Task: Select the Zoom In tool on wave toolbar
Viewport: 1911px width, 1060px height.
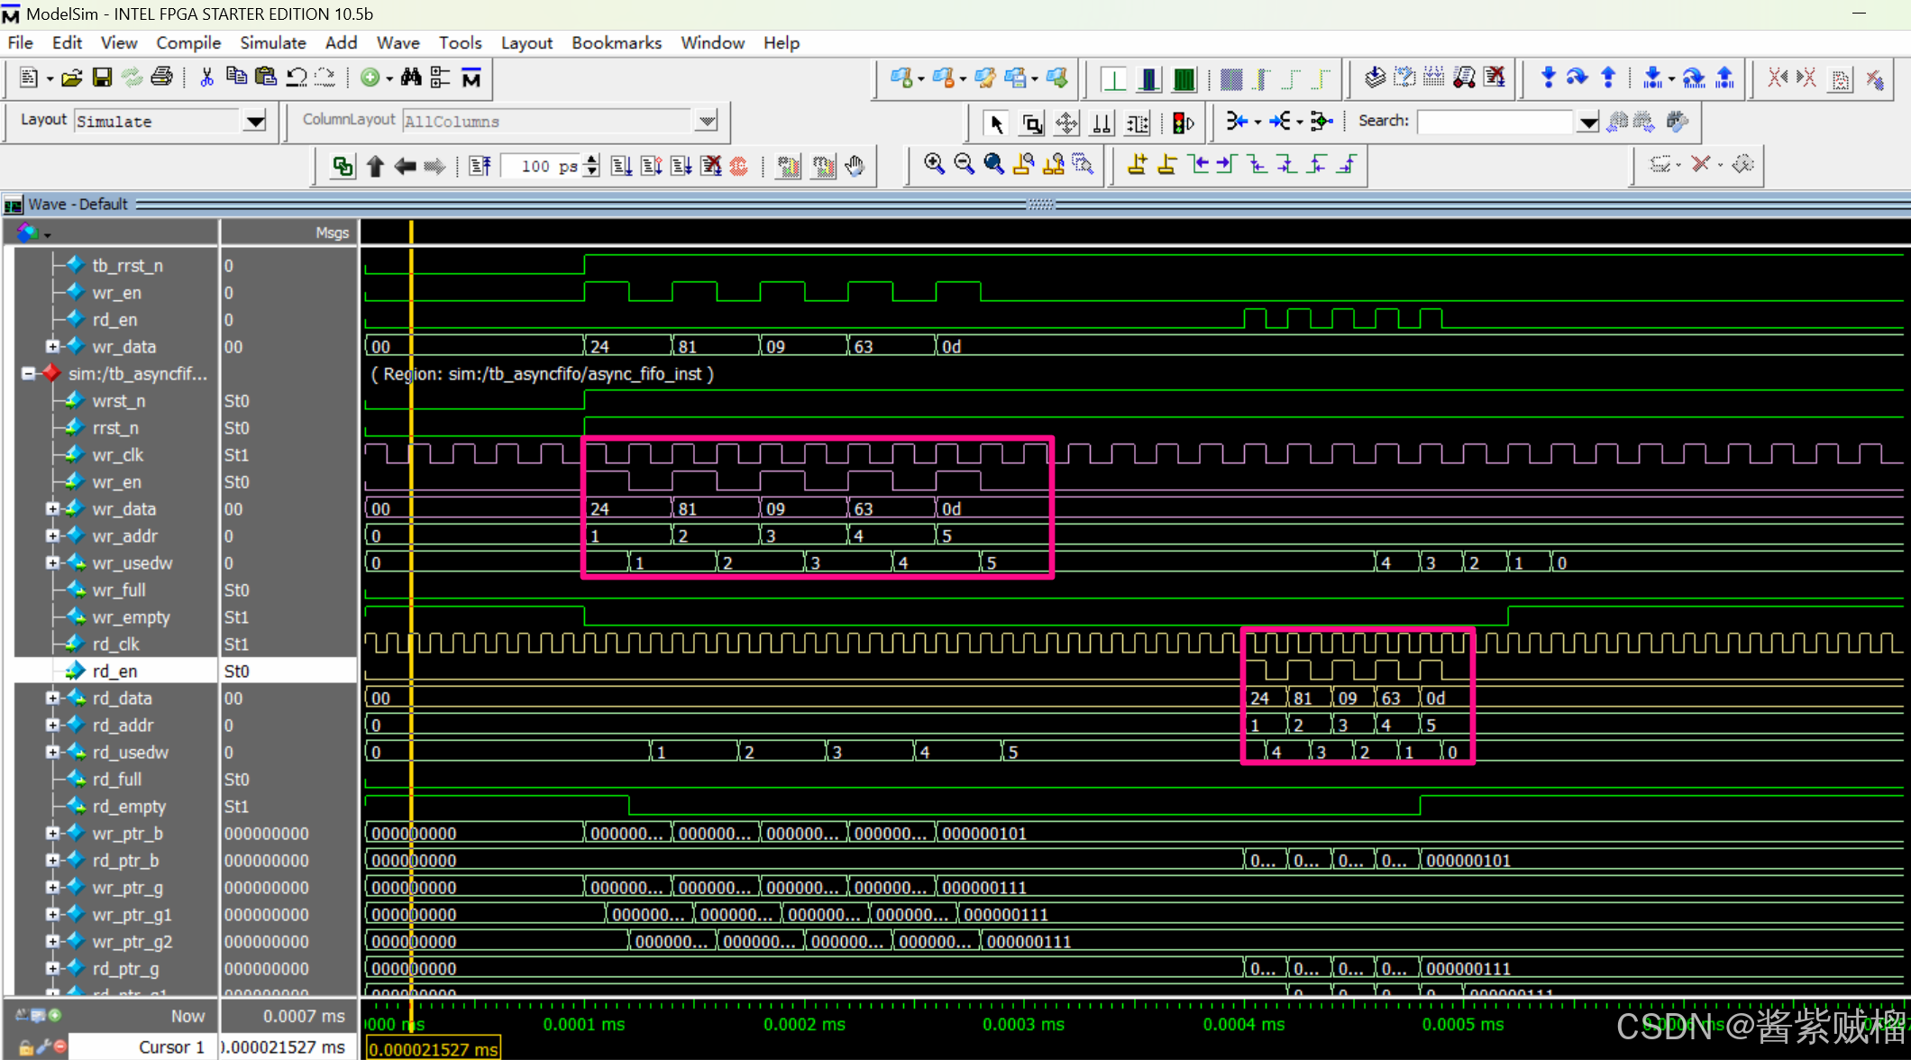Action: pyautogui.click(x=934, y=164)
